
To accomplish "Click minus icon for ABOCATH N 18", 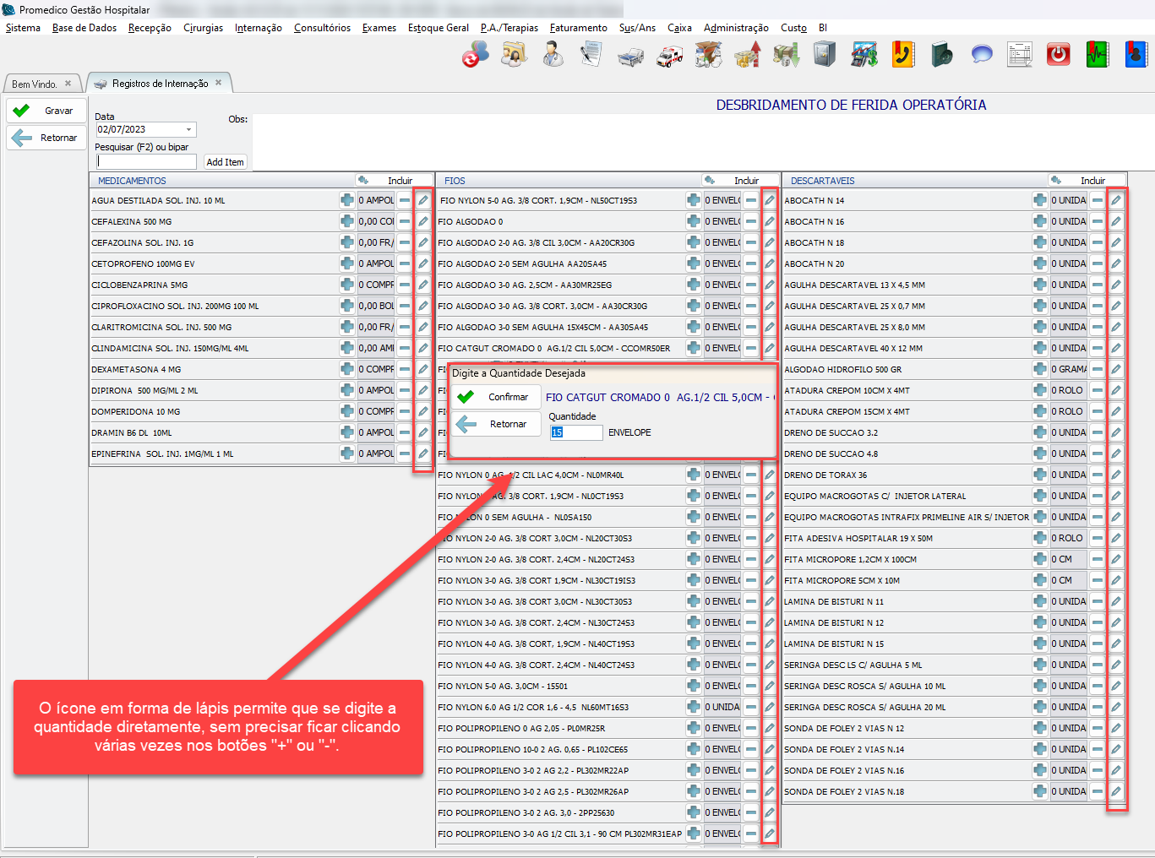I will coord(1097,242).
